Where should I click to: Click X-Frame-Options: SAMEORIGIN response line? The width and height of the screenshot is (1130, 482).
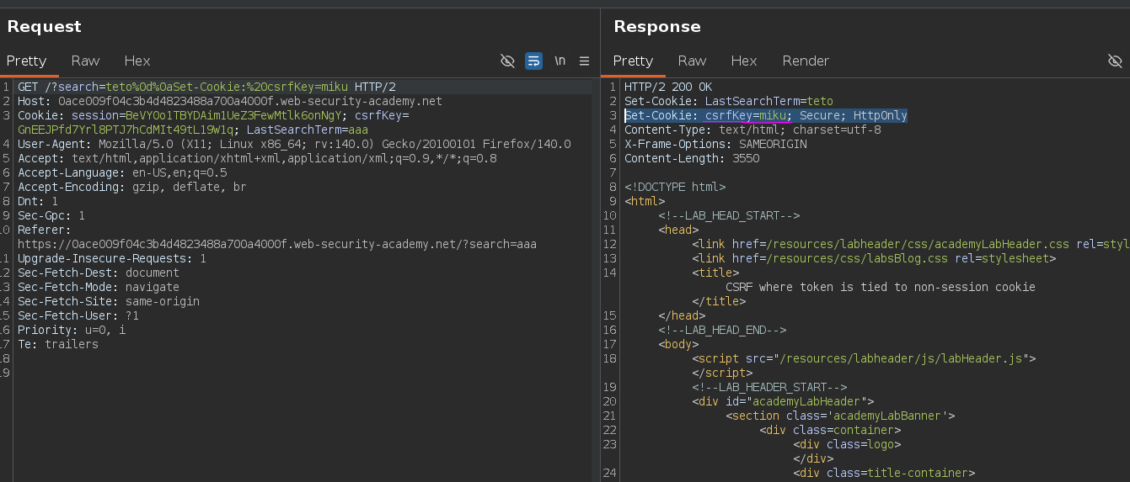(715, 144)
